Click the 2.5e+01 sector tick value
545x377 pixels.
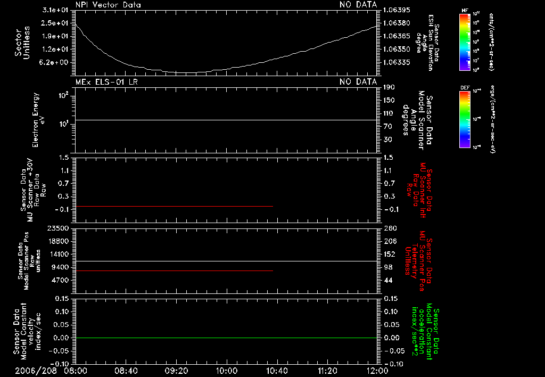click(55, 23)
